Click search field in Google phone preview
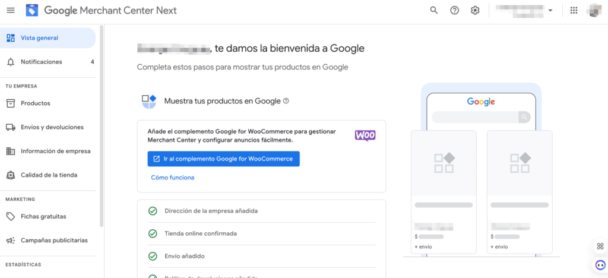The image size is (608, 278). click(481, 116)
